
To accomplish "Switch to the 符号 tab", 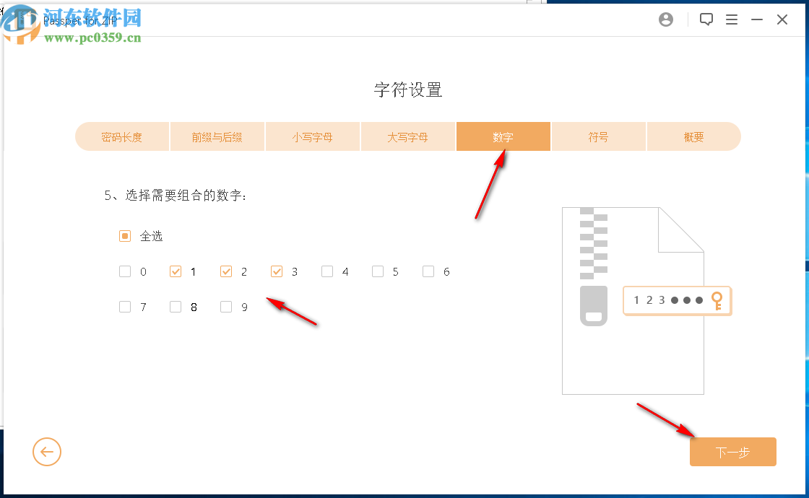I will tap(598, 136).
